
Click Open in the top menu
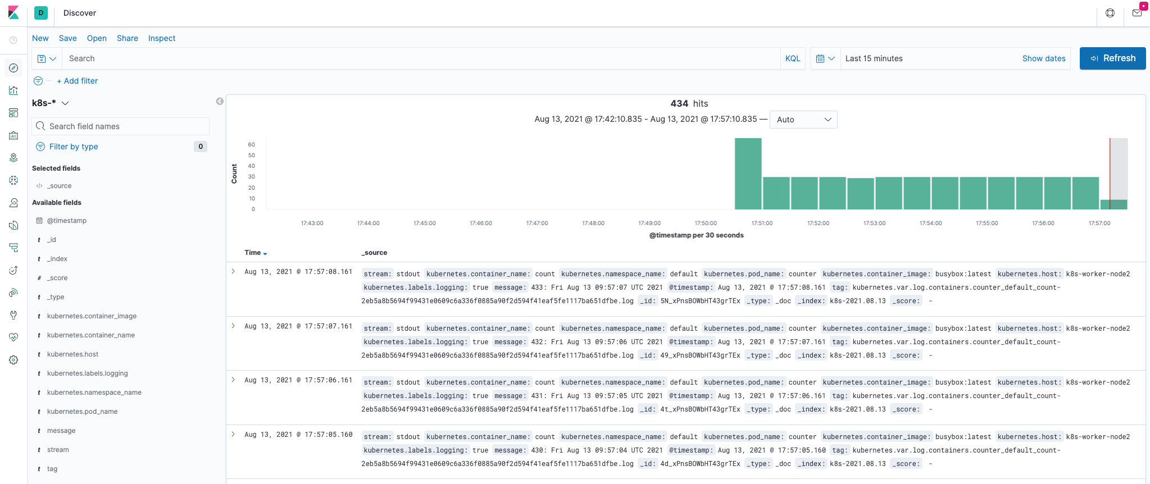(97, 38)
